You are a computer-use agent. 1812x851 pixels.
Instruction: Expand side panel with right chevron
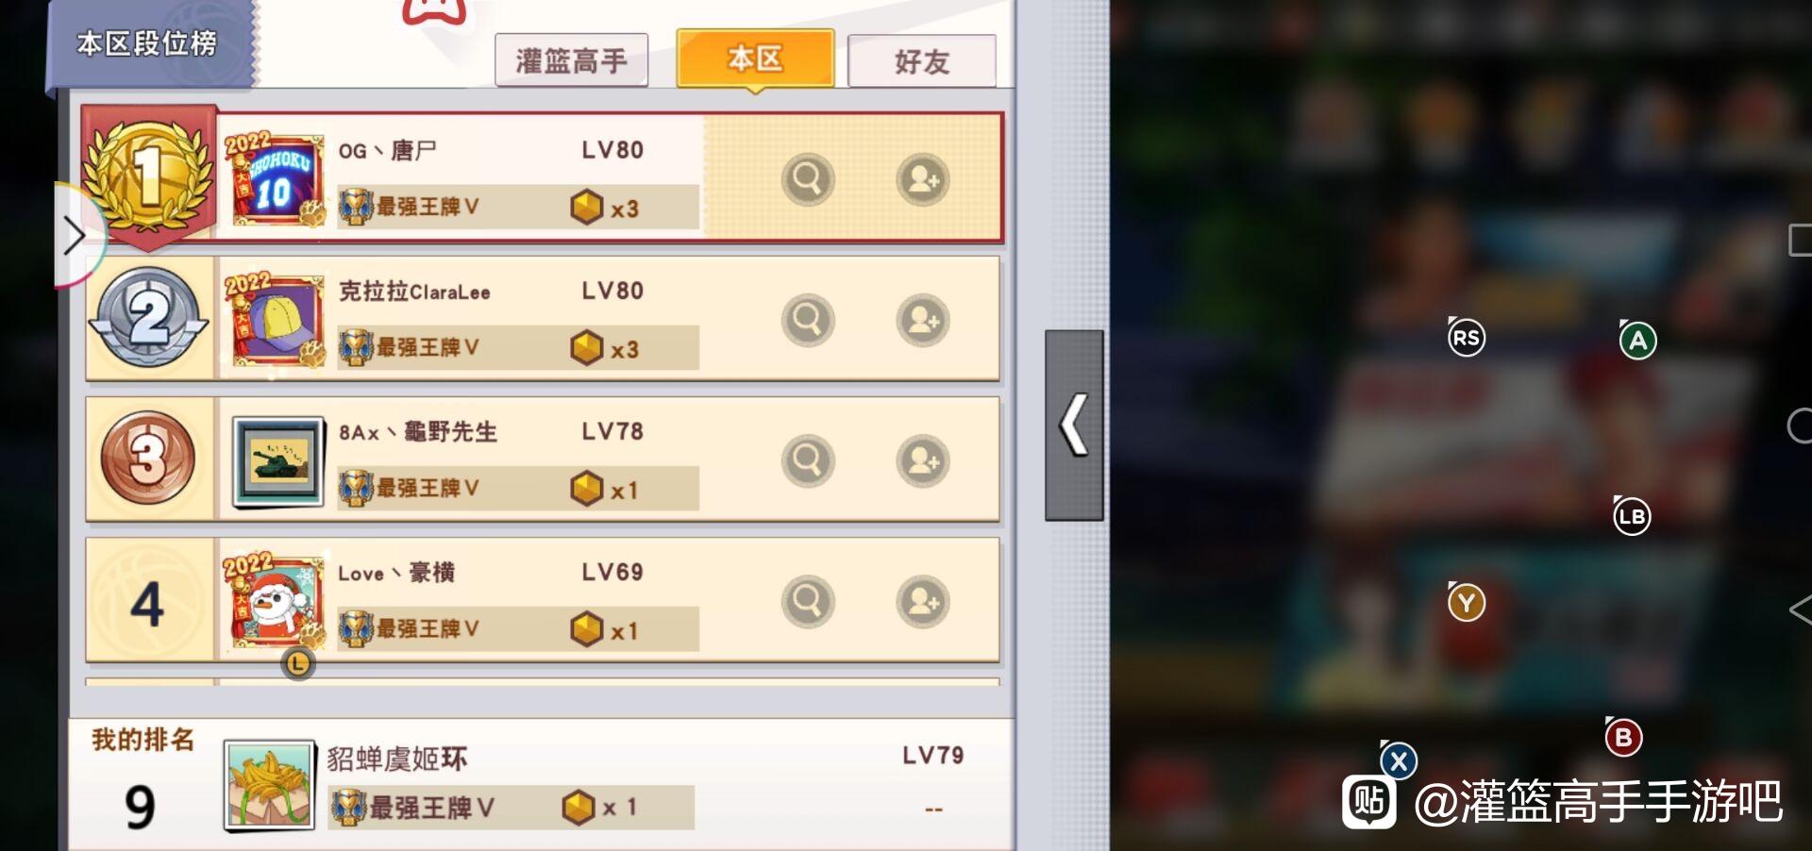click(75, 236)
